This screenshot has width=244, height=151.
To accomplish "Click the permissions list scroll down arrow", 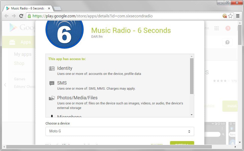I will coord(192,115).
